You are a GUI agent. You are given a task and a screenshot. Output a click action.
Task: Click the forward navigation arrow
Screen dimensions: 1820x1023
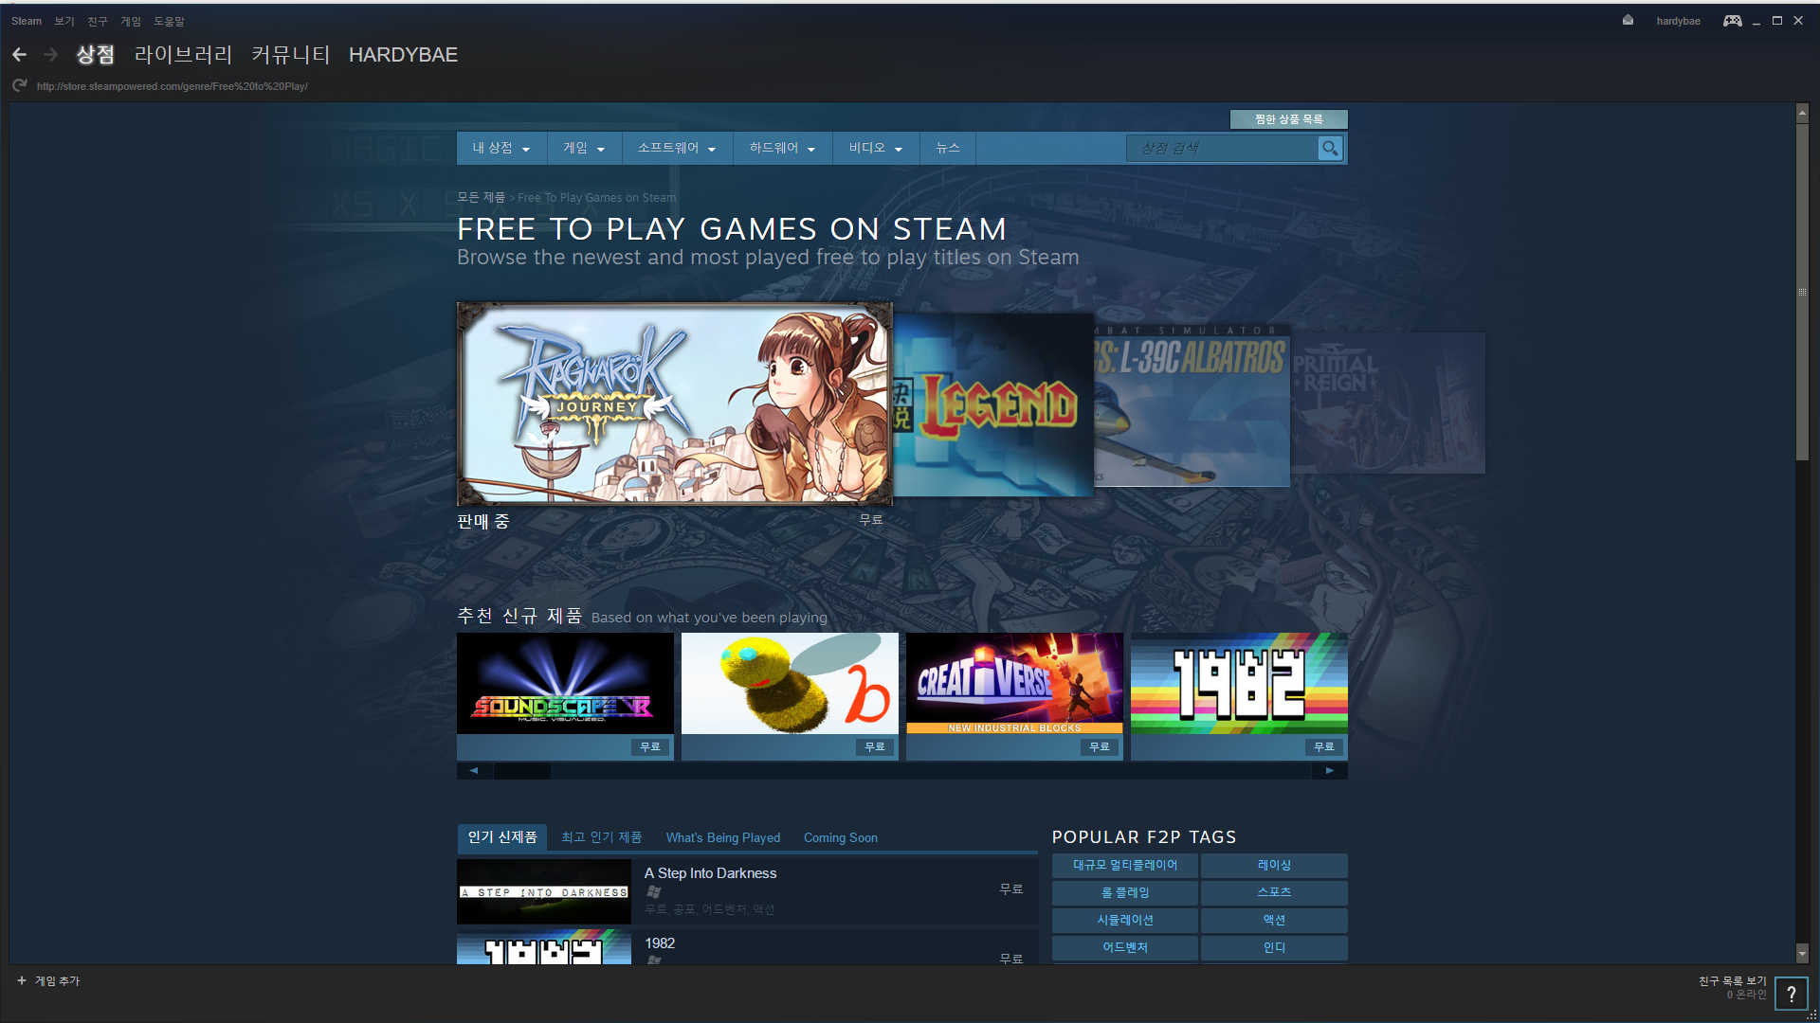pyautogui.click(x=51, y=55)
